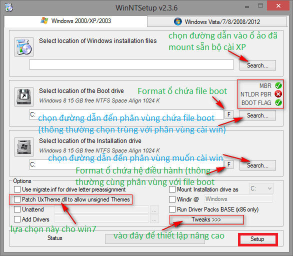This screenshot has width=293, height=256.
Task: Open the Mount Installation drive letter dropdown
Action: [261, 188]
